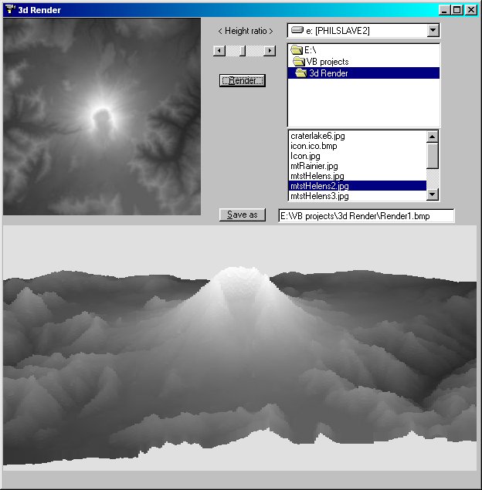
Task: Click the drive icon in drive selector
Action: [x=297, y=30]
